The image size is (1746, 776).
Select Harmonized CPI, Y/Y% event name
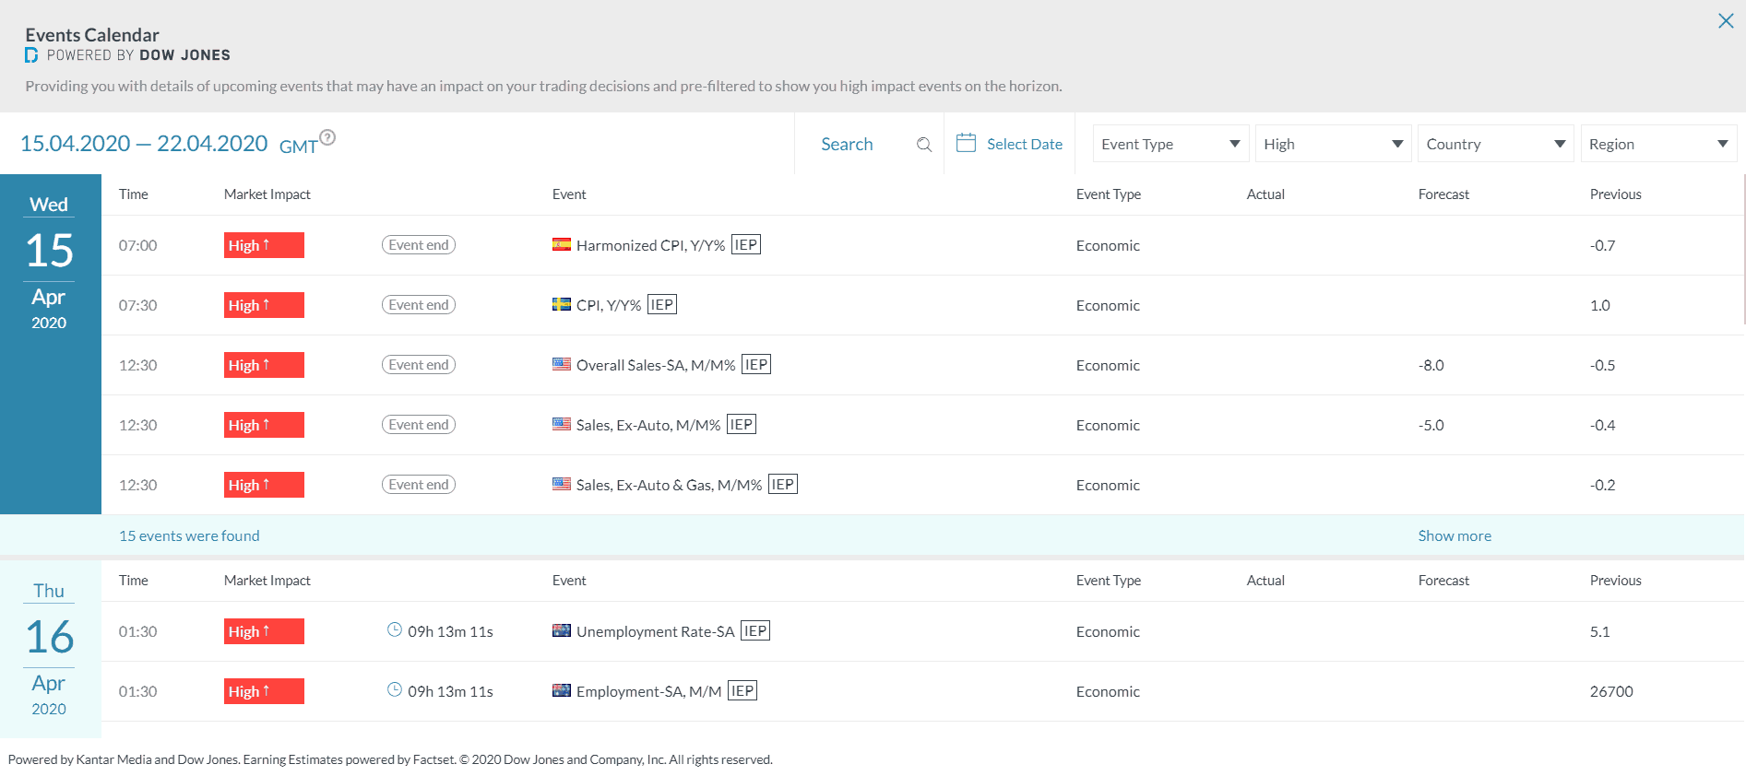[651, 245]
